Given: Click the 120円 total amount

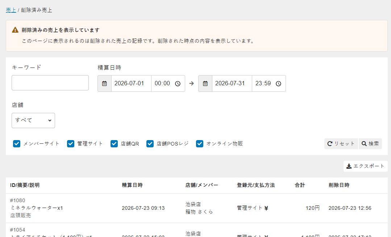Looking at the screenshot, I should coord(313,208).
